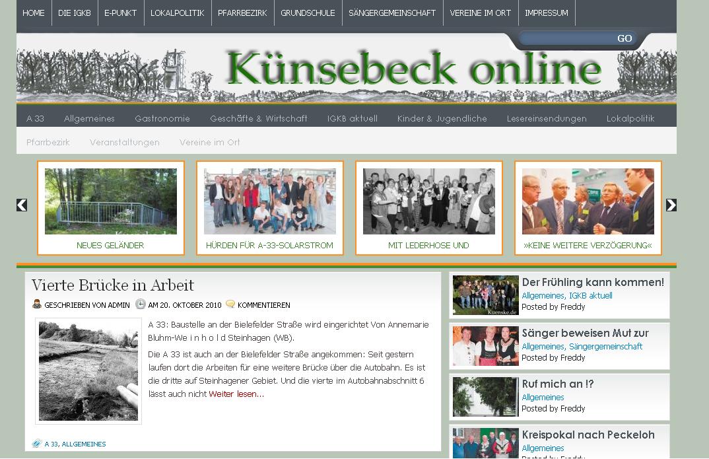
Task: Open the PFARRBEZIRK top menu item
Action: click(x=242, y=13)
